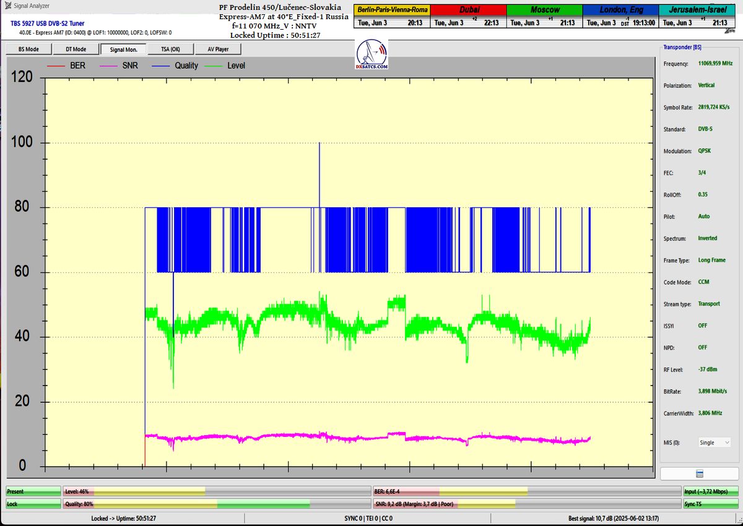Screen dimensions: 743x526
Task: Click the Level 46% signal bar
Action: click(215, 491)
